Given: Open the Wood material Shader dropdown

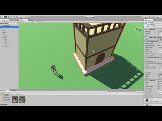Looking at the screenshot, I should click(x=158, y=101).
